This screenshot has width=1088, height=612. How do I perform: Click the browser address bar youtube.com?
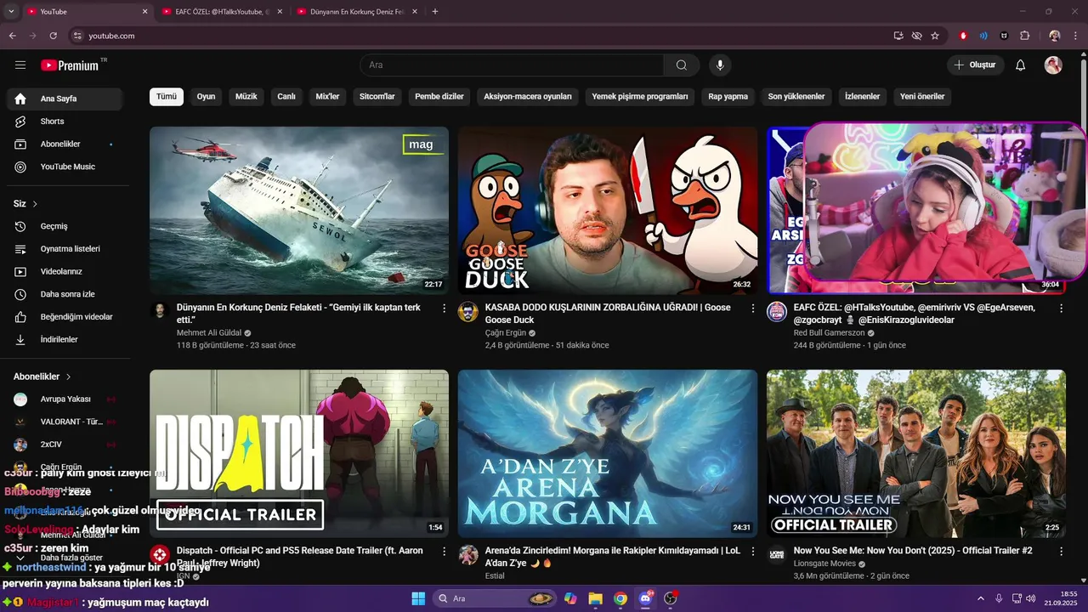[x=476, y=36]
